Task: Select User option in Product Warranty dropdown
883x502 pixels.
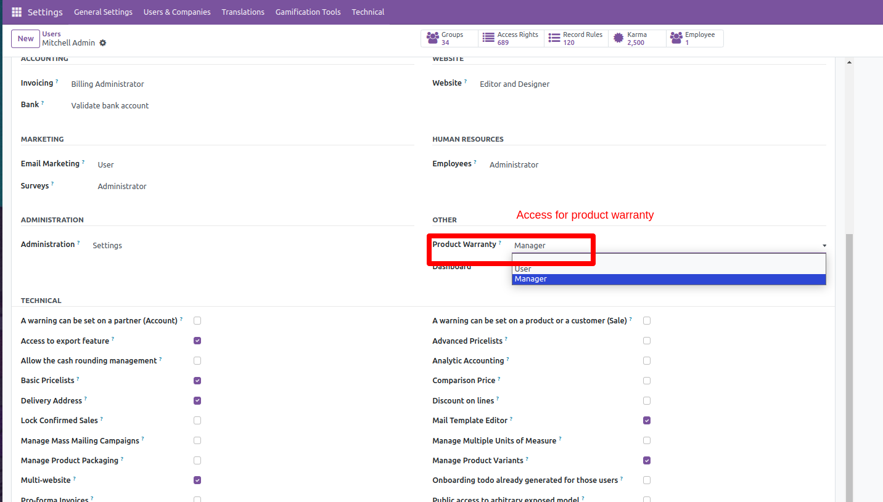Action: click(523, 269)
